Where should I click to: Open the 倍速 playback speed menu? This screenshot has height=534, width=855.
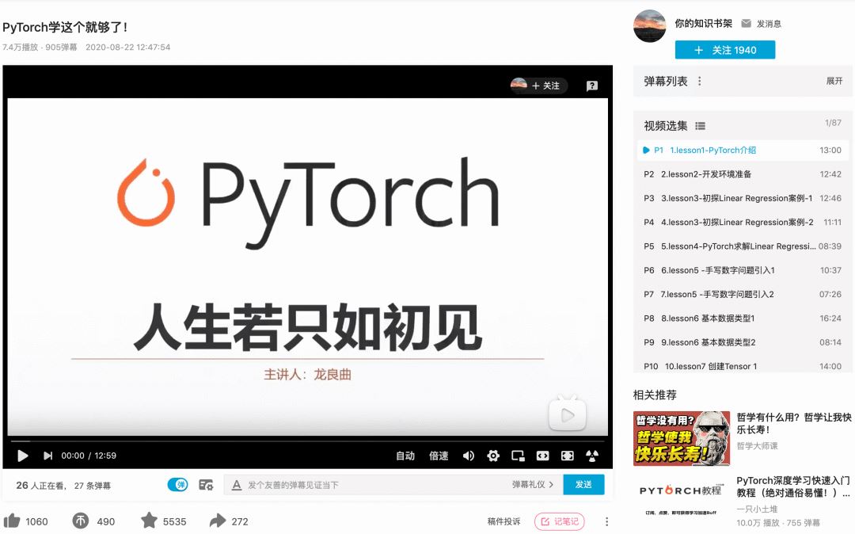[440, 456]
